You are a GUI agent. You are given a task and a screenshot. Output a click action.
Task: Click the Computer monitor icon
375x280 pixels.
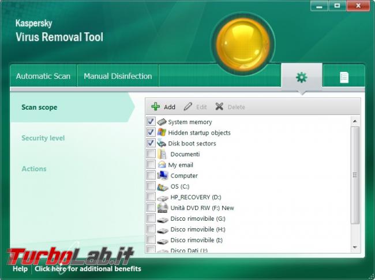coord(163,175)
